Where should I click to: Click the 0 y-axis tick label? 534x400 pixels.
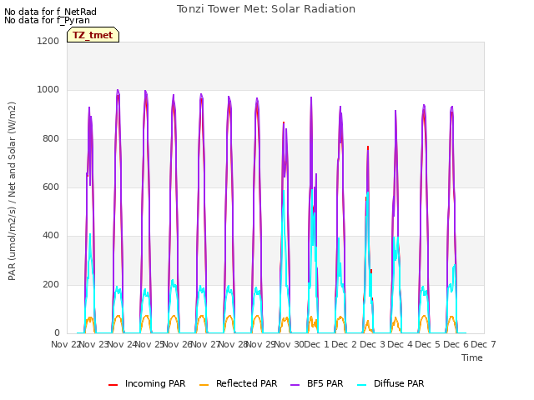tap(57, 332)
